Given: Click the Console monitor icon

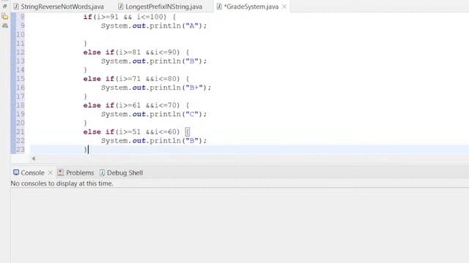Looking at the screenshot, I should tap(16, 172).
